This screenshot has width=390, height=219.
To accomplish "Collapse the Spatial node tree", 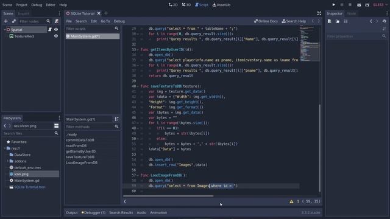I will [5, 30].
